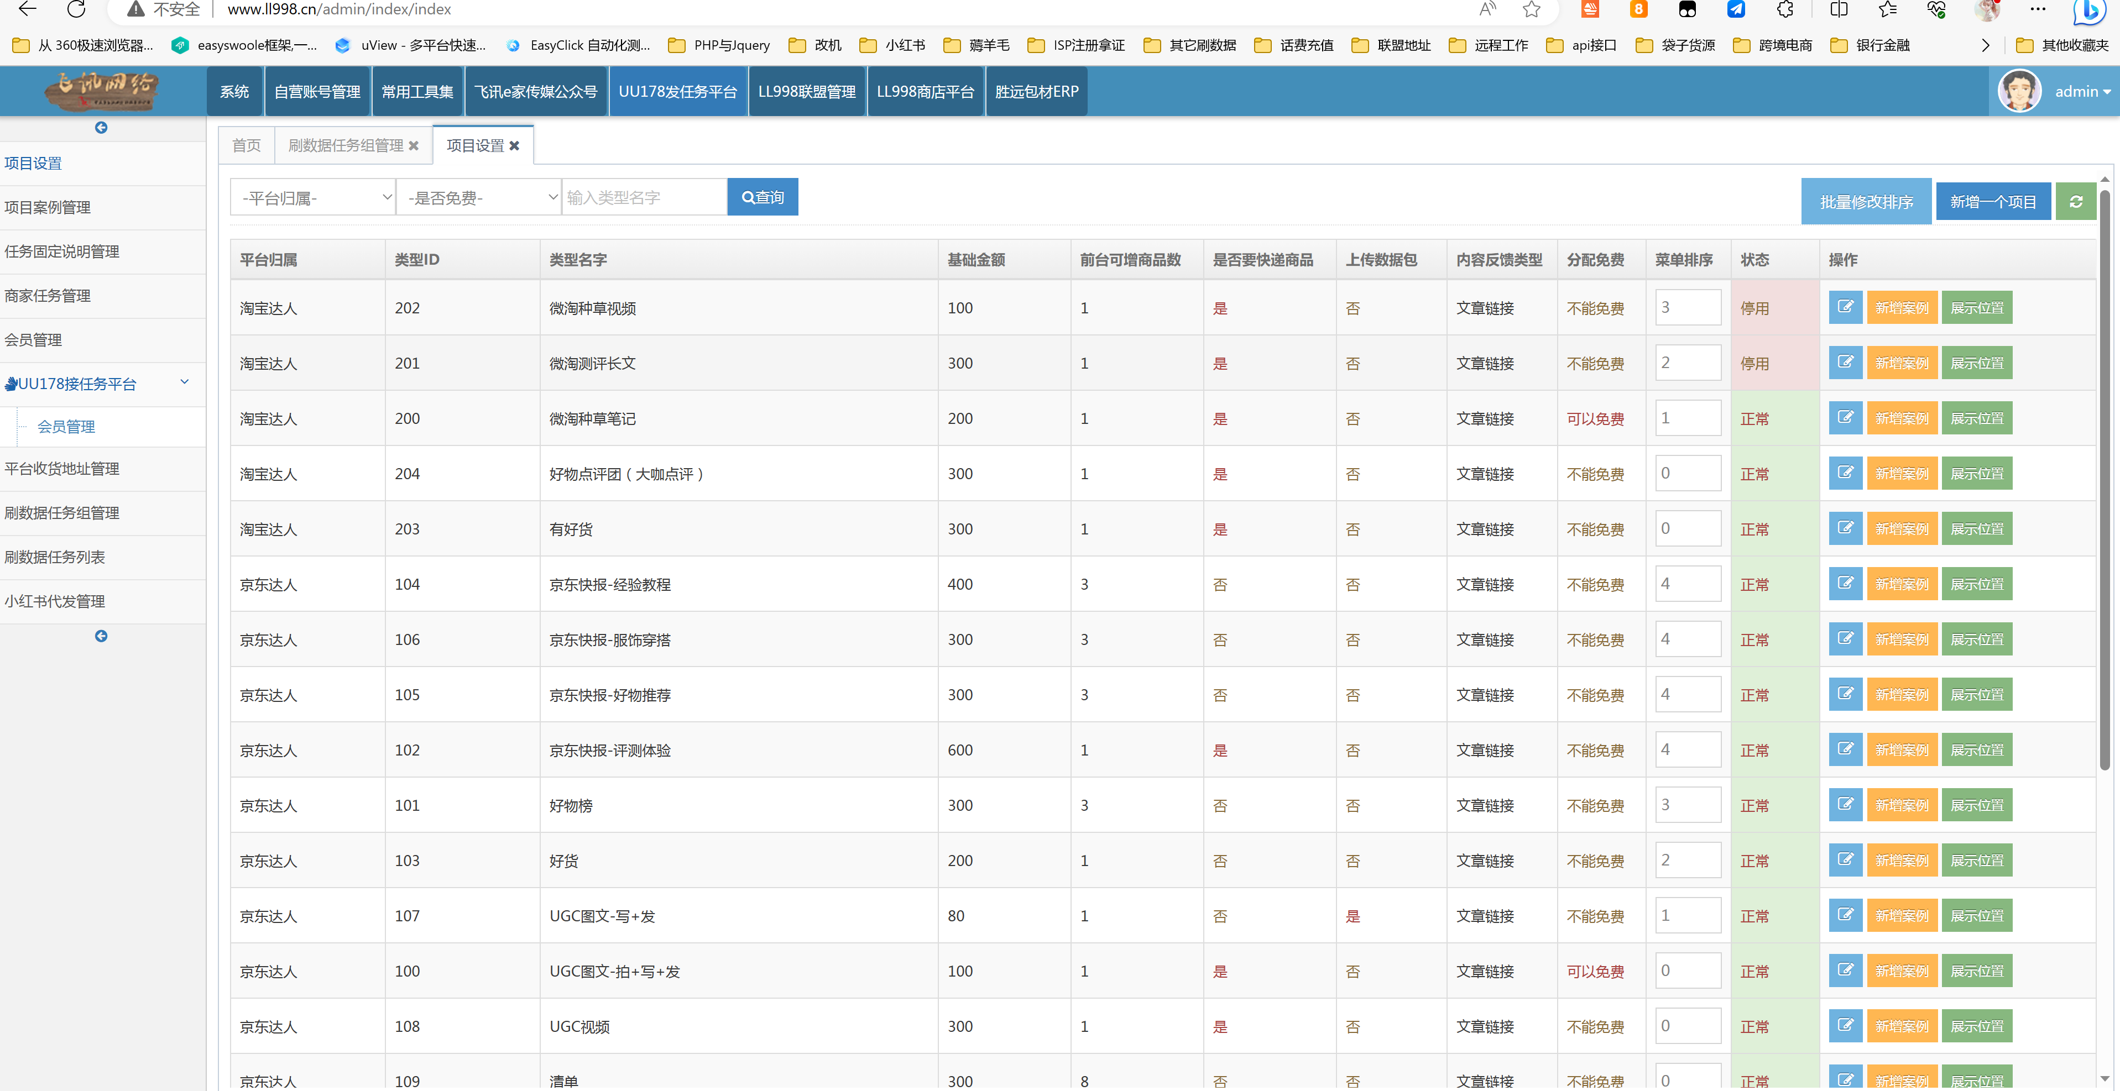Open 任务固定说明管理 in the sidebar
2120x1091 pixels.
point(102,252)
